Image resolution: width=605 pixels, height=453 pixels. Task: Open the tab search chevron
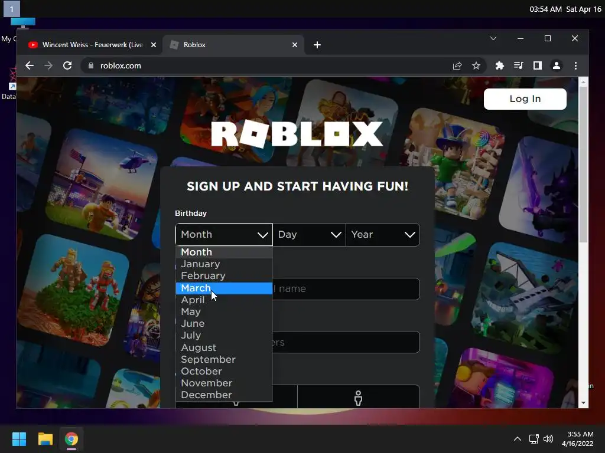(493, 38)
